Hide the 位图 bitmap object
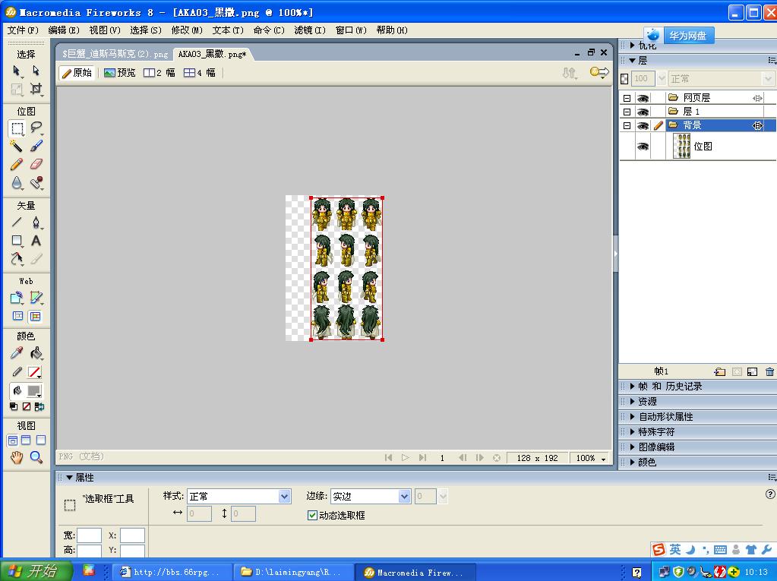 click(x=643, y=147)
